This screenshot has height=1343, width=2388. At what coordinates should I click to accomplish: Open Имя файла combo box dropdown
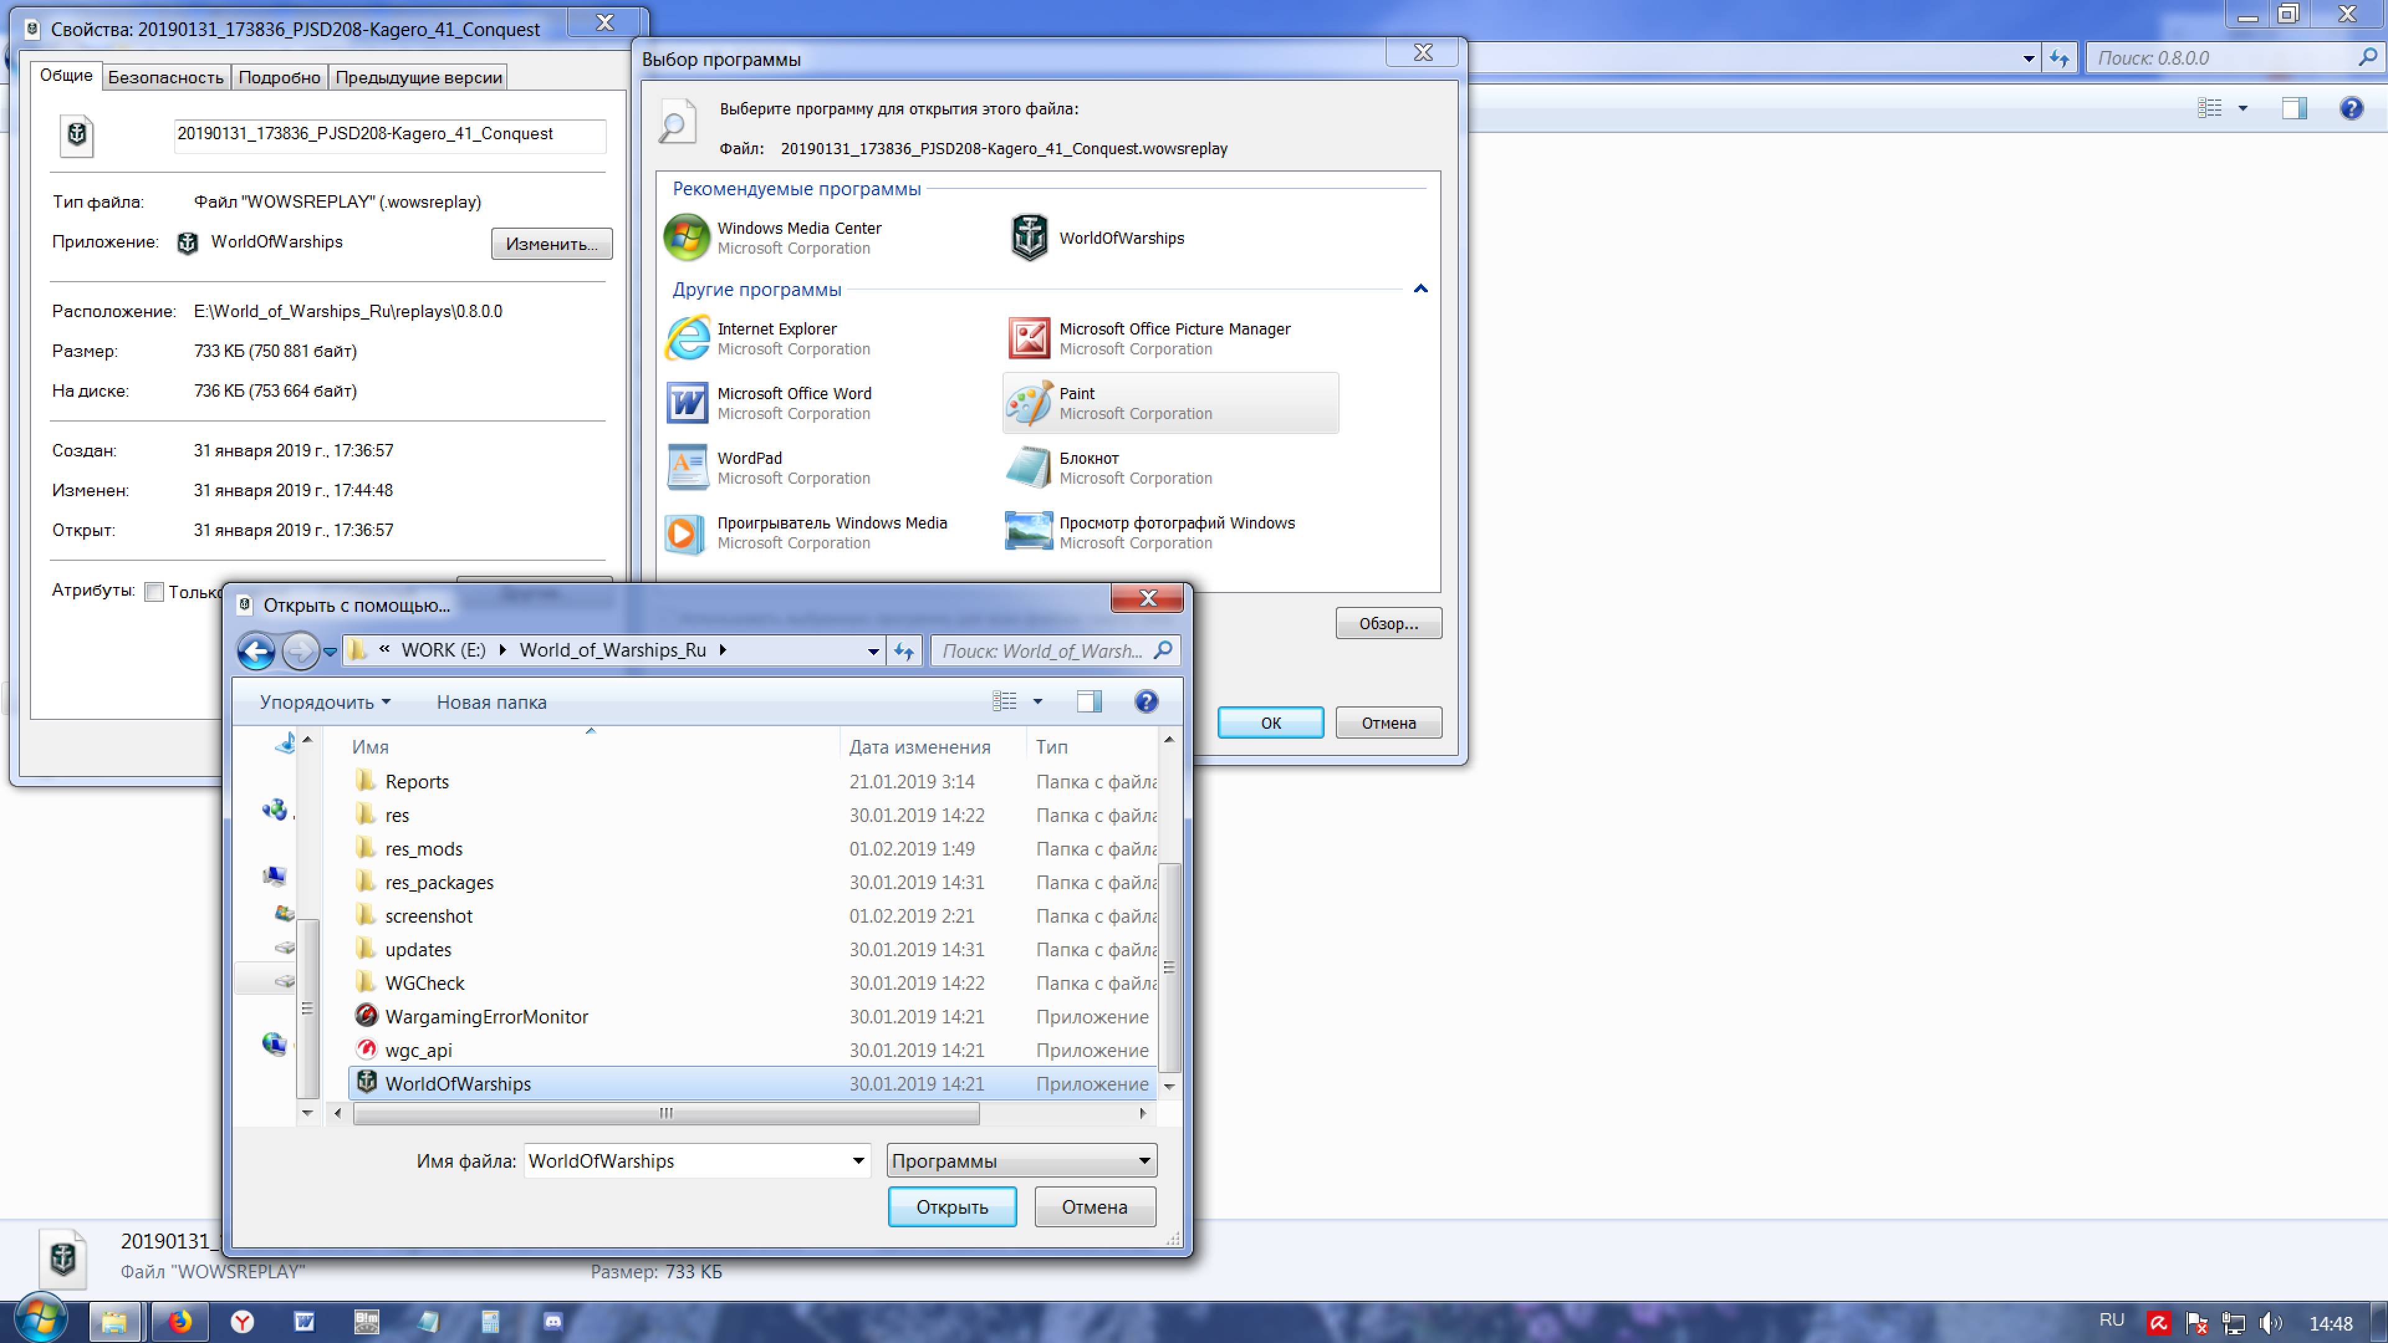858,1160
